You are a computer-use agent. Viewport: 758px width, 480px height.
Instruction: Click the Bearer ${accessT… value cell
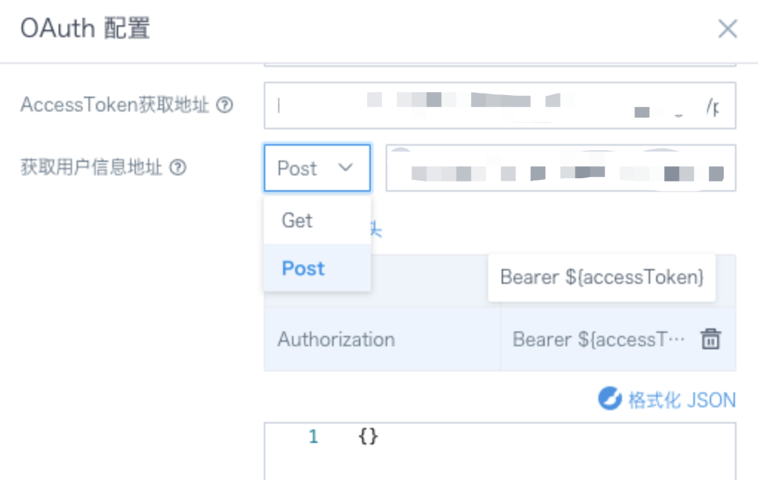tap(618, 340)
